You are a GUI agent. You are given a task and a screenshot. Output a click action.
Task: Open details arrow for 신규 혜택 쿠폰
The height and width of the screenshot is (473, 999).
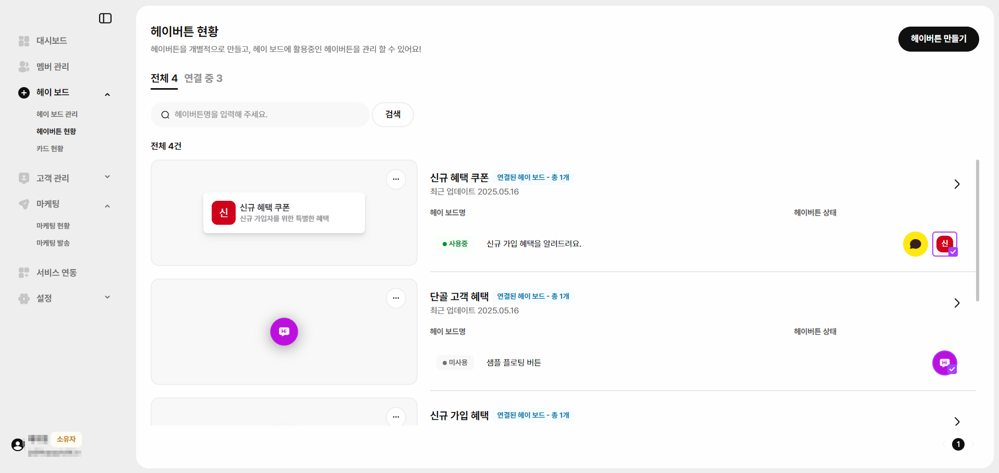[957, 184]
